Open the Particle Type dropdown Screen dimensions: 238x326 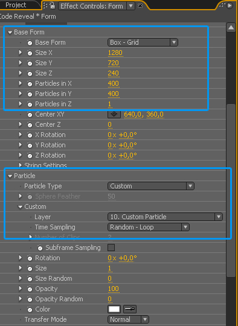tap(151, 186)
